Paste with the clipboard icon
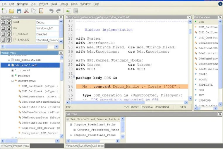The height and width of the screenshot is (149, 223). coord(41,11)
